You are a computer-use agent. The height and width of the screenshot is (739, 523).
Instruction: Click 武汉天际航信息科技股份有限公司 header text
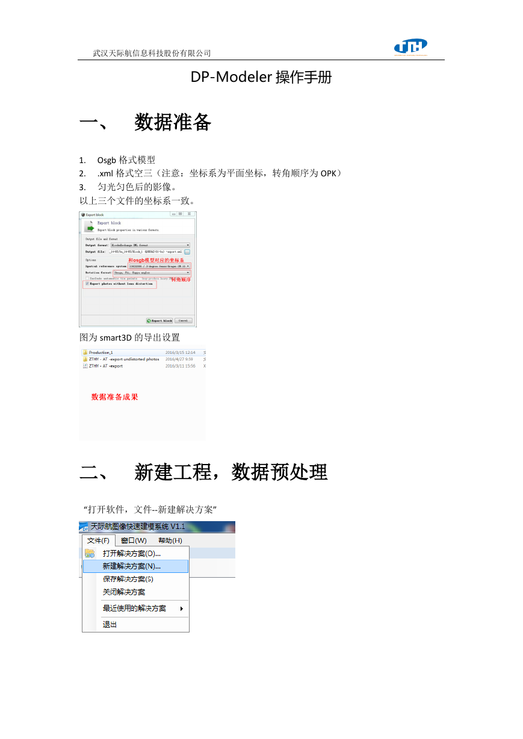point(152,54)
